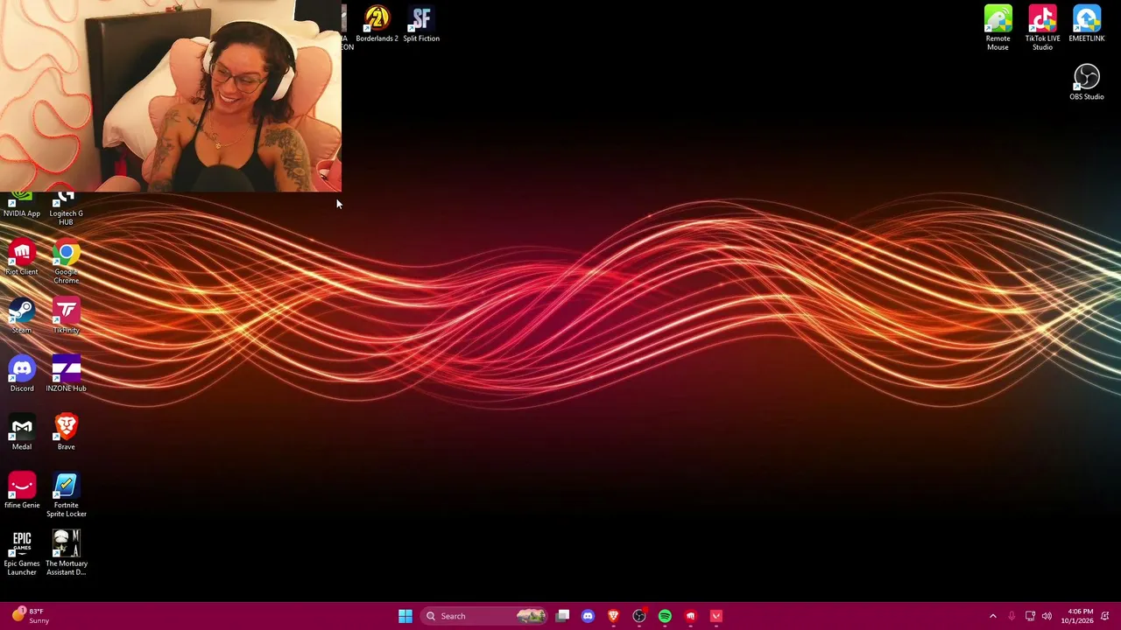Switch to Discord in the taskbar

tap(588, 616)
